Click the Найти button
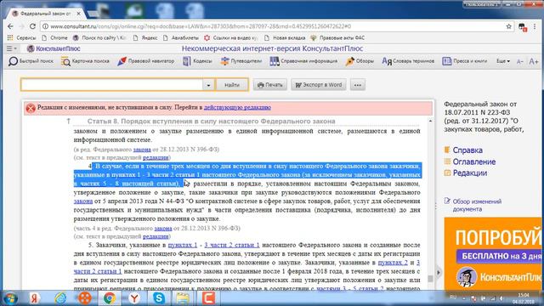 click(232, 85)
